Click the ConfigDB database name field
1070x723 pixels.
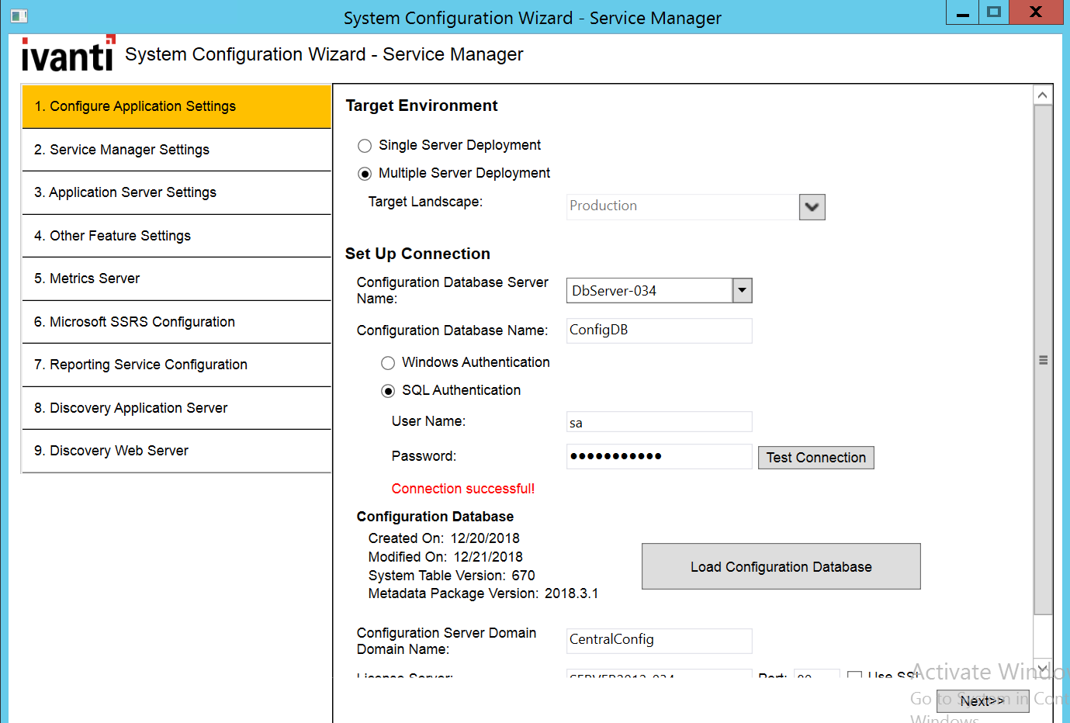pyautogui.click(x=659, y=330)
